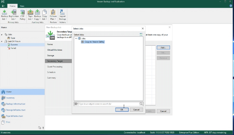Go to the Storage wizard step

click(51, 55)
